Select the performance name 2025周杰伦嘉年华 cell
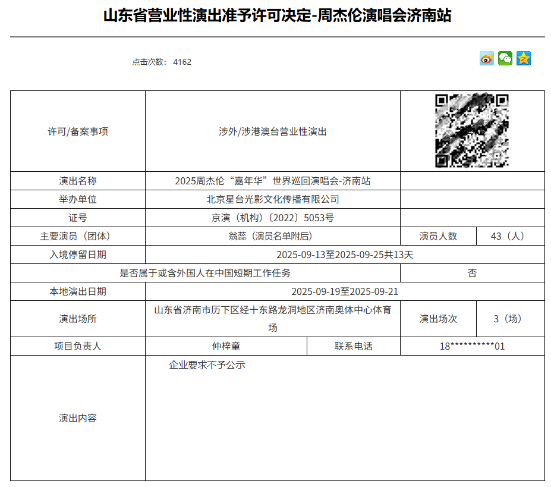This screenshot has height=487, width=551. (x=273, y=181)
